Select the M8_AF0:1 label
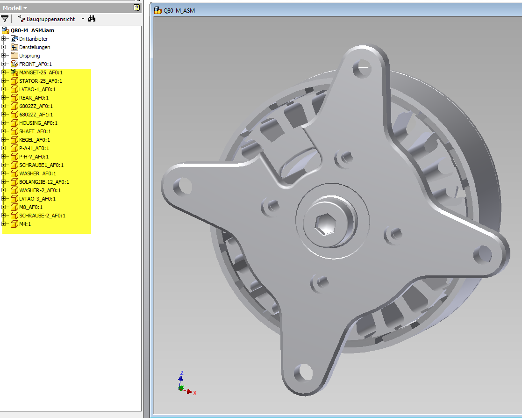The height and width of the screenshot is (418, 522). [x=31, y=207]
